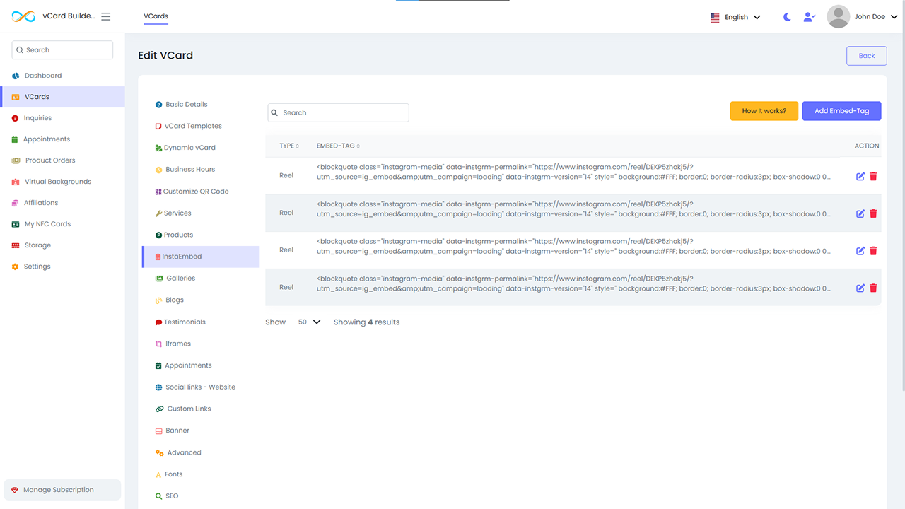Click the user check icon in header
This screenshot has width=905, height=509.
810,17
